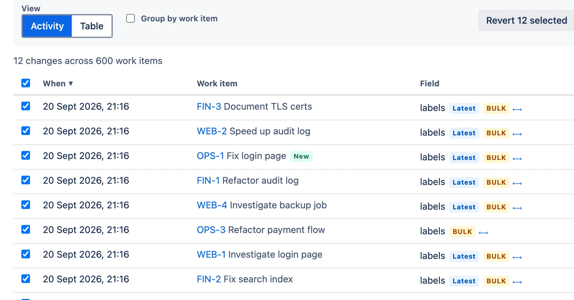Uncheck the OPS-3 Refactor payment flow row
574x300 pixels.
coord(26,229)
